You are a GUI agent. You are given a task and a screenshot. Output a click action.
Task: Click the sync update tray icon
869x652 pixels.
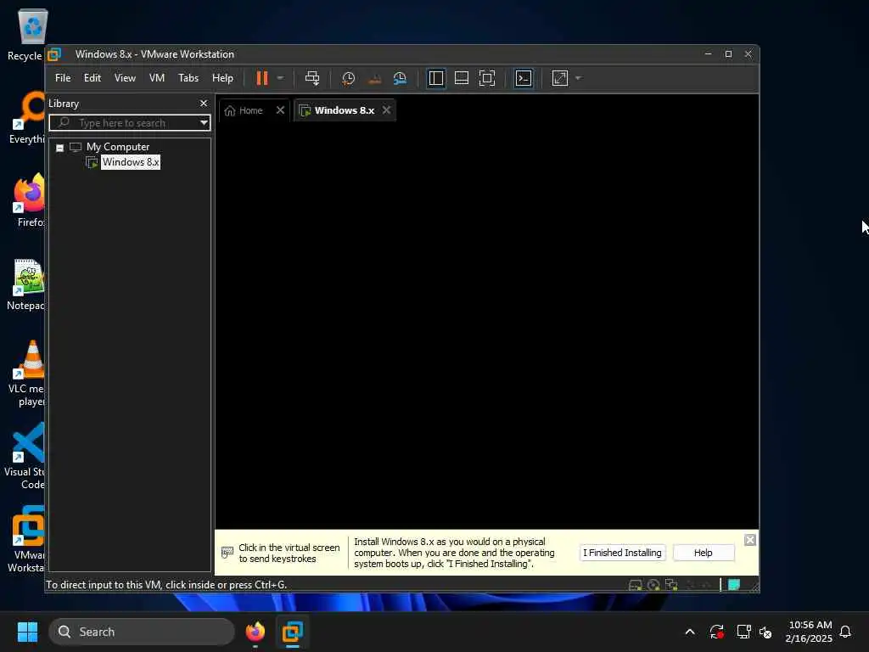pos(716,632)
